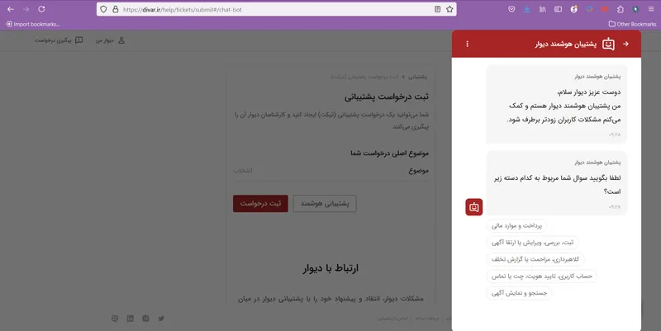The height and width of the screenshot is (331, 661).
Task: Click the smart-support robot icon in chat header
Action: (608, 44)
